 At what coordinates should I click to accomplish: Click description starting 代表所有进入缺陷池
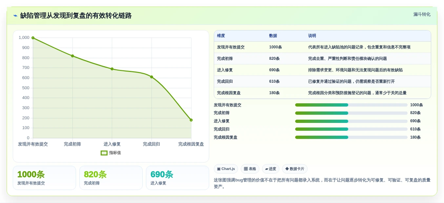[x=359, y=47]
